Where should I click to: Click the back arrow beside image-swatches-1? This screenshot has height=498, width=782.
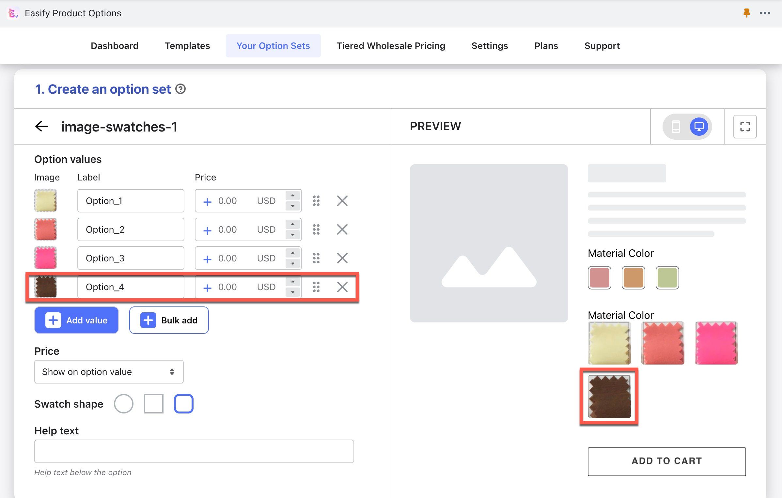tap(42, 126)
